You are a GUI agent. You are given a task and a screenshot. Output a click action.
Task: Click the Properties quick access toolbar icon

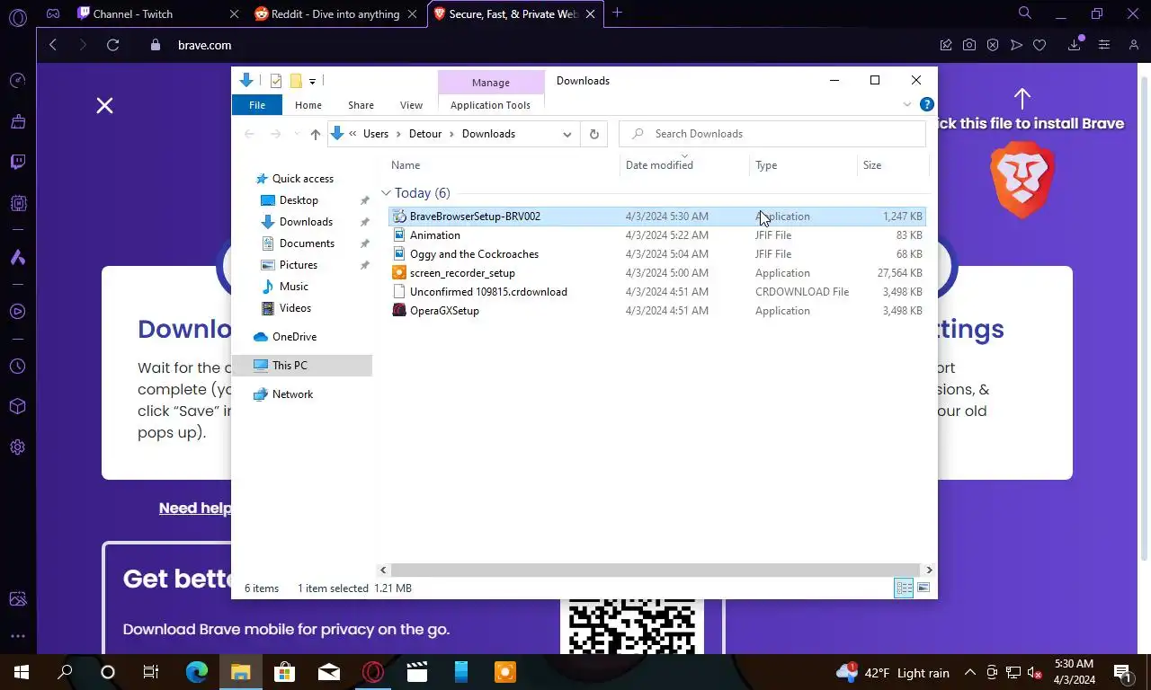pos(276,81)
